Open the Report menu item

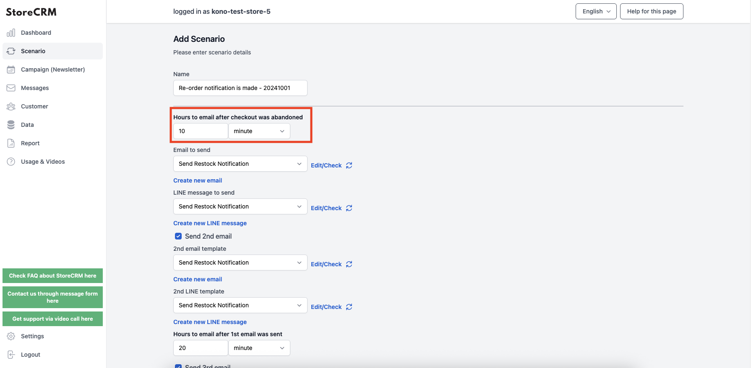(52, 143)
